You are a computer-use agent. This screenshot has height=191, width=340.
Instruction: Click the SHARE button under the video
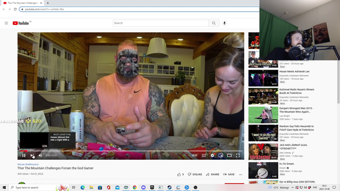[x=212, y=175]
